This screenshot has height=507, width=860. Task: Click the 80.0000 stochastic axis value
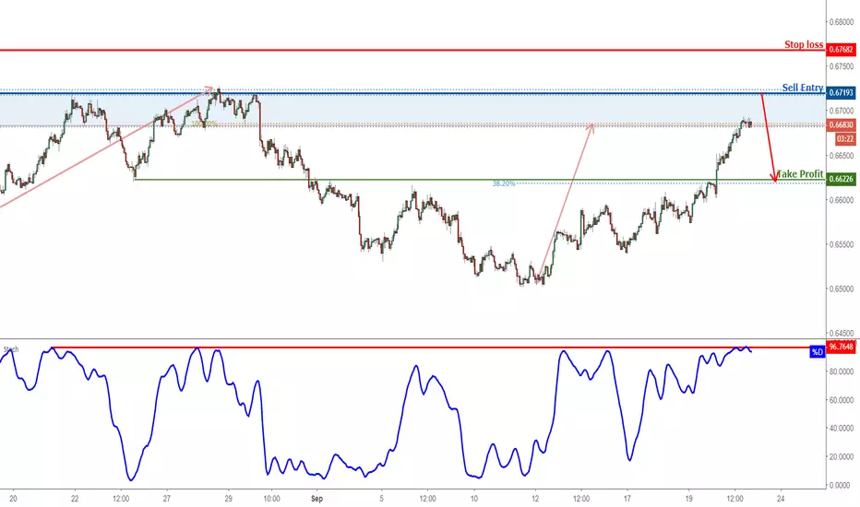click(x=842, y=371)
